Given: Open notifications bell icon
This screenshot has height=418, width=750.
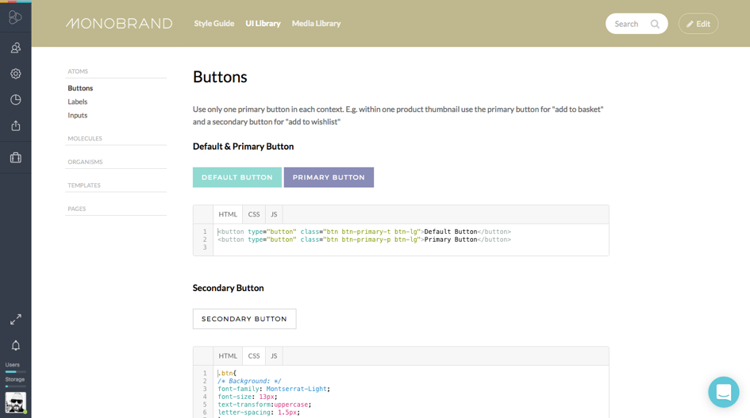Looking at the screenshot, I should pyautogui.click(x=15, y=346).
